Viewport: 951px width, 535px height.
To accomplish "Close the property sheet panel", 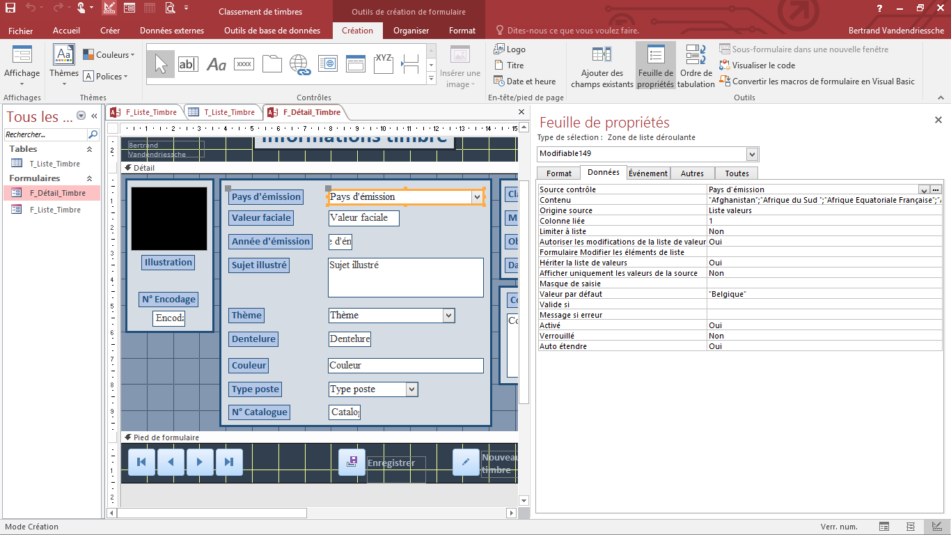I will tap(938, 121).
